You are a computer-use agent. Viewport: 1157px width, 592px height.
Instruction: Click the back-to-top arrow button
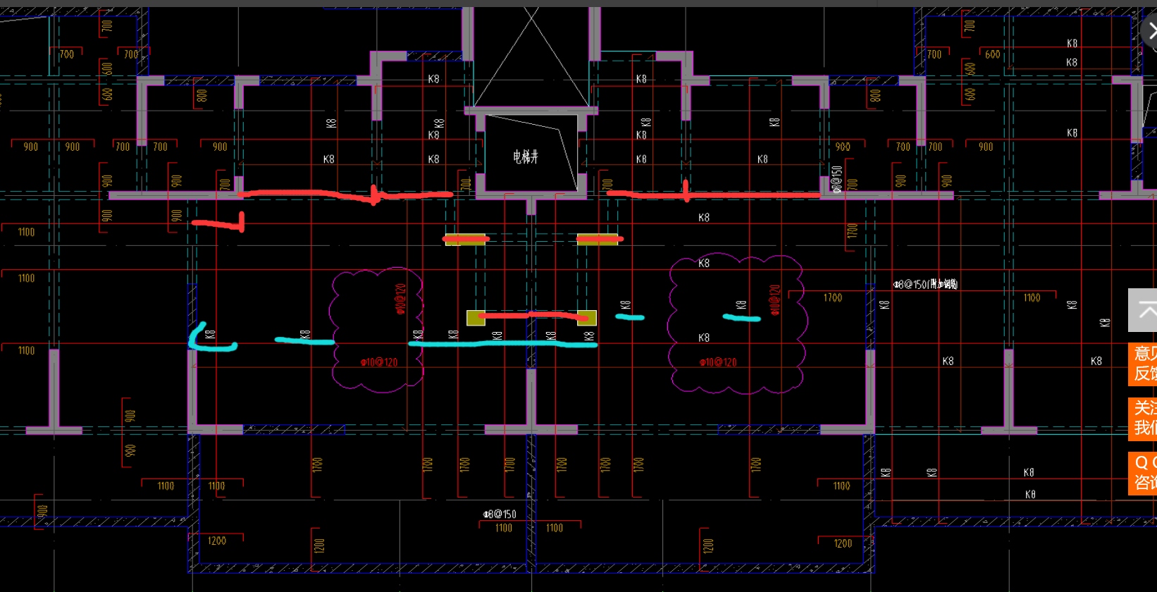click(x=1143, y=310)
